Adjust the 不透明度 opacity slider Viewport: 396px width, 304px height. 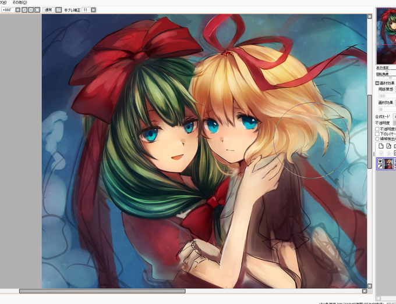[394, 123]
